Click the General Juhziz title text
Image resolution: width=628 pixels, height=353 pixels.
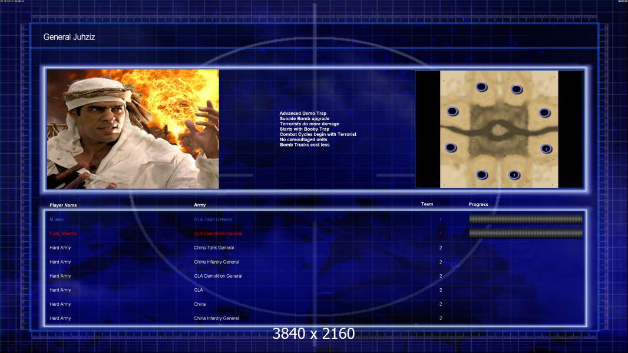[70, 37]
